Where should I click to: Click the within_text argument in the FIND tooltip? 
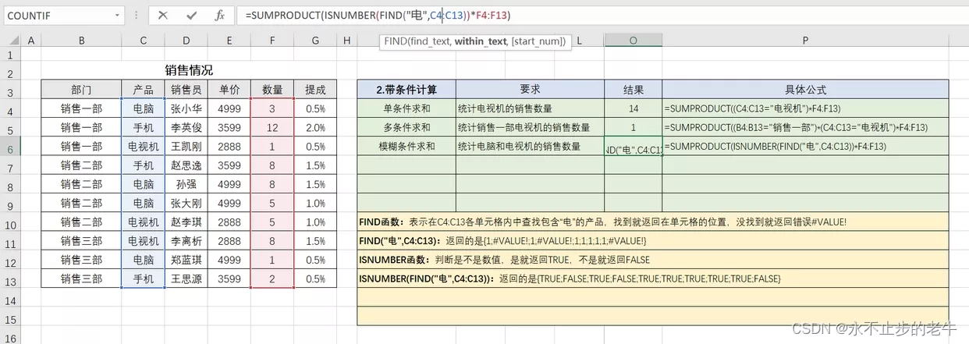pos(481,41)
